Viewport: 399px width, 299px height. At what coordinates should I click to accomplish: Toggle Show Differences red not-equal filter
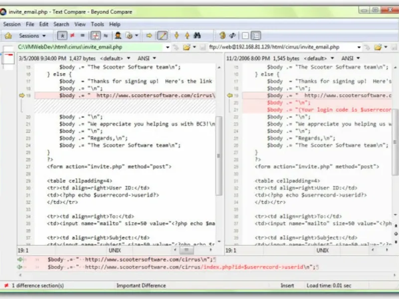coord(72,35)
